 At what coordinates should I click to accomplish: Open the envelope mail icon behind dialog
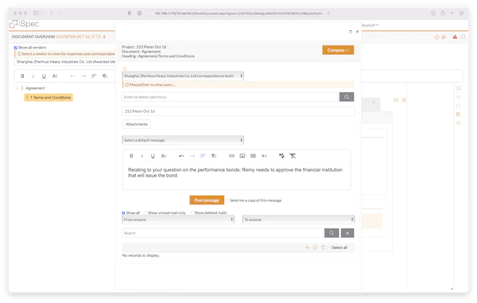(x=396, y=99)
